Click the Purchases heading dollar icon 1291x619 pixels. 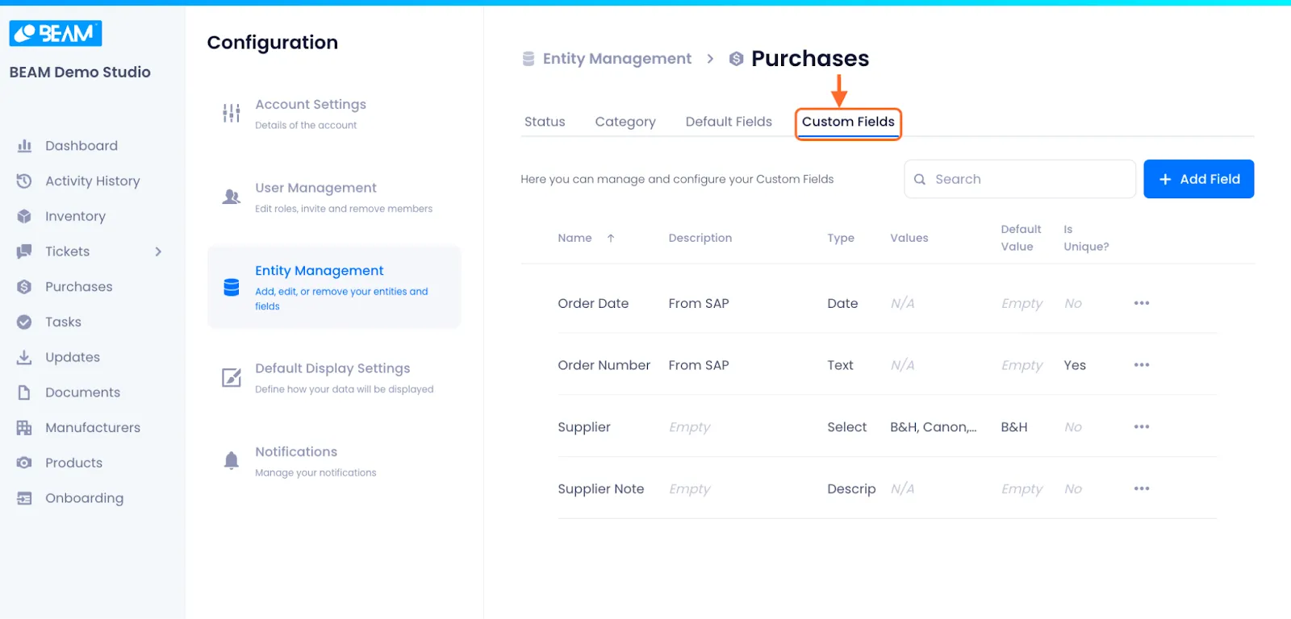736,59
